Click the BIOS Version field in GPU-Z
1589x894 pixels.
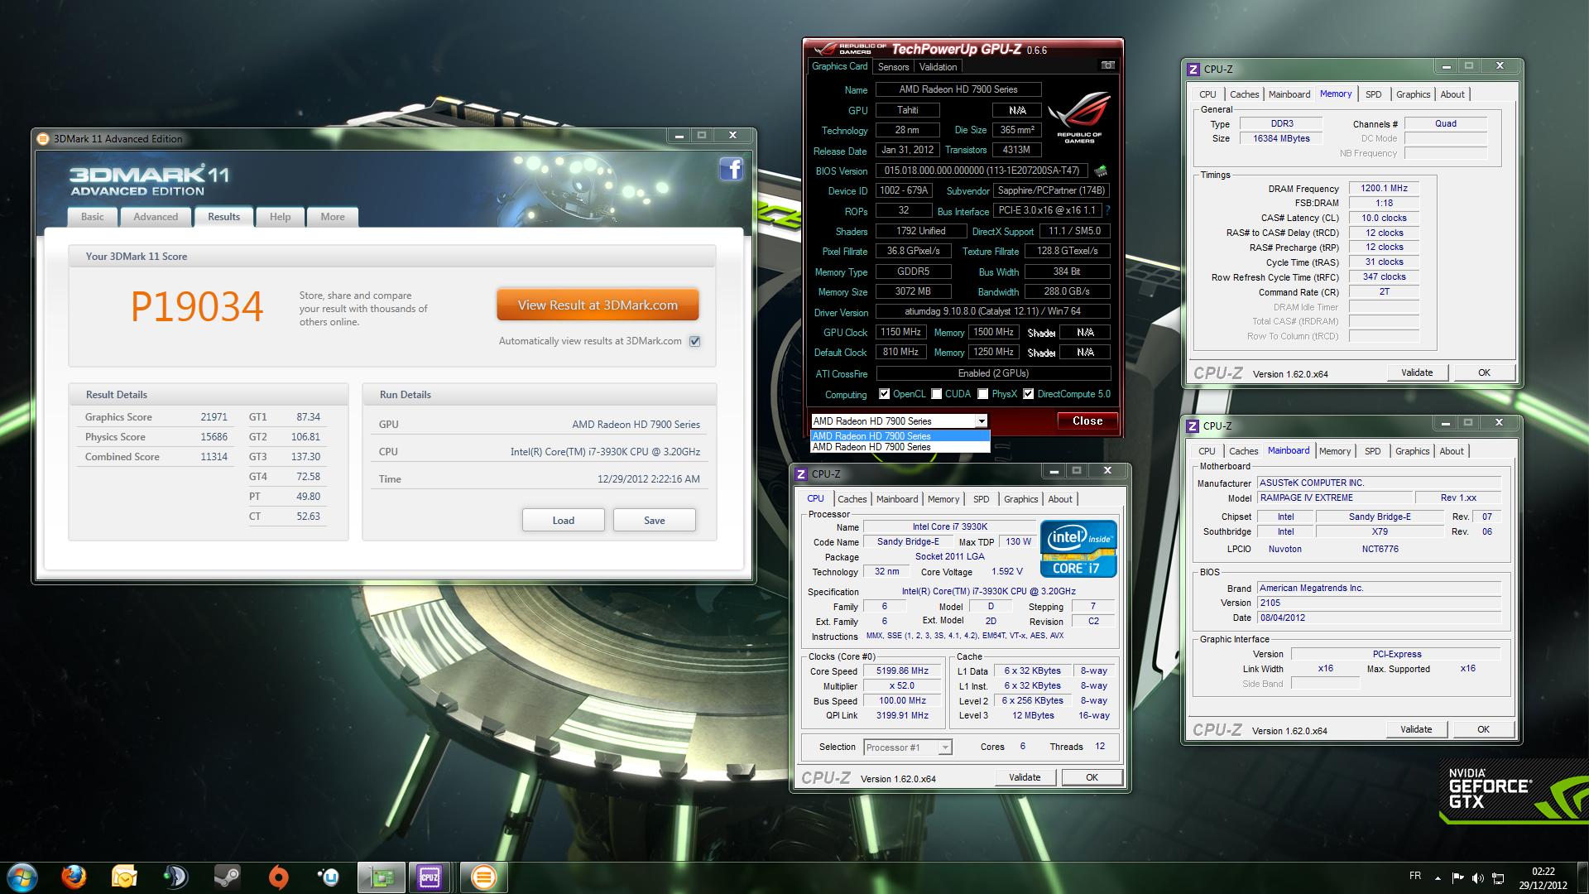[982, 171]
